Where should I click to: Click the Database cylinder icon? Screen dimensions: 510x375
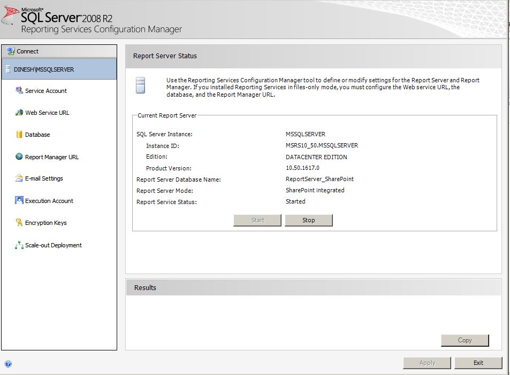[19, 135]
